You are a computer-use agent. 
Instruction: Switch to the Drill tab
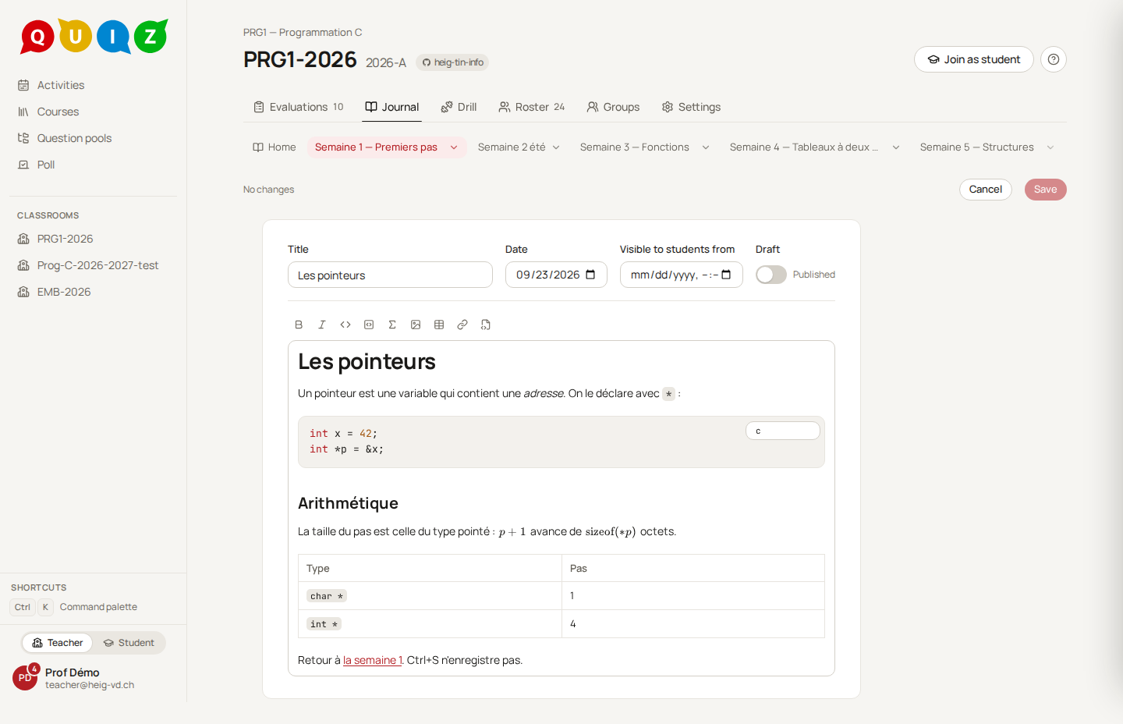(x=459, y=107)
